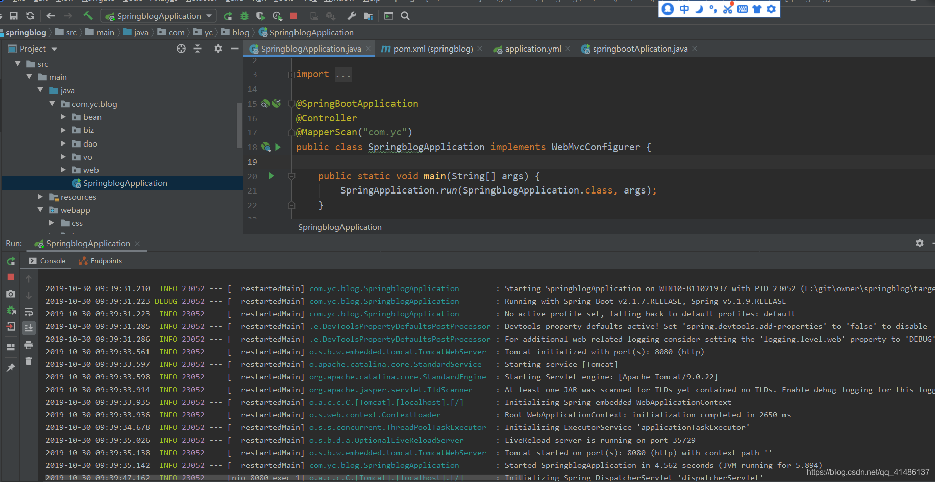This screenshot has width=935, height=482.
Task: Pin the Run tab with the pin icon
Action: pyautogui.click(x=11, y=368)
